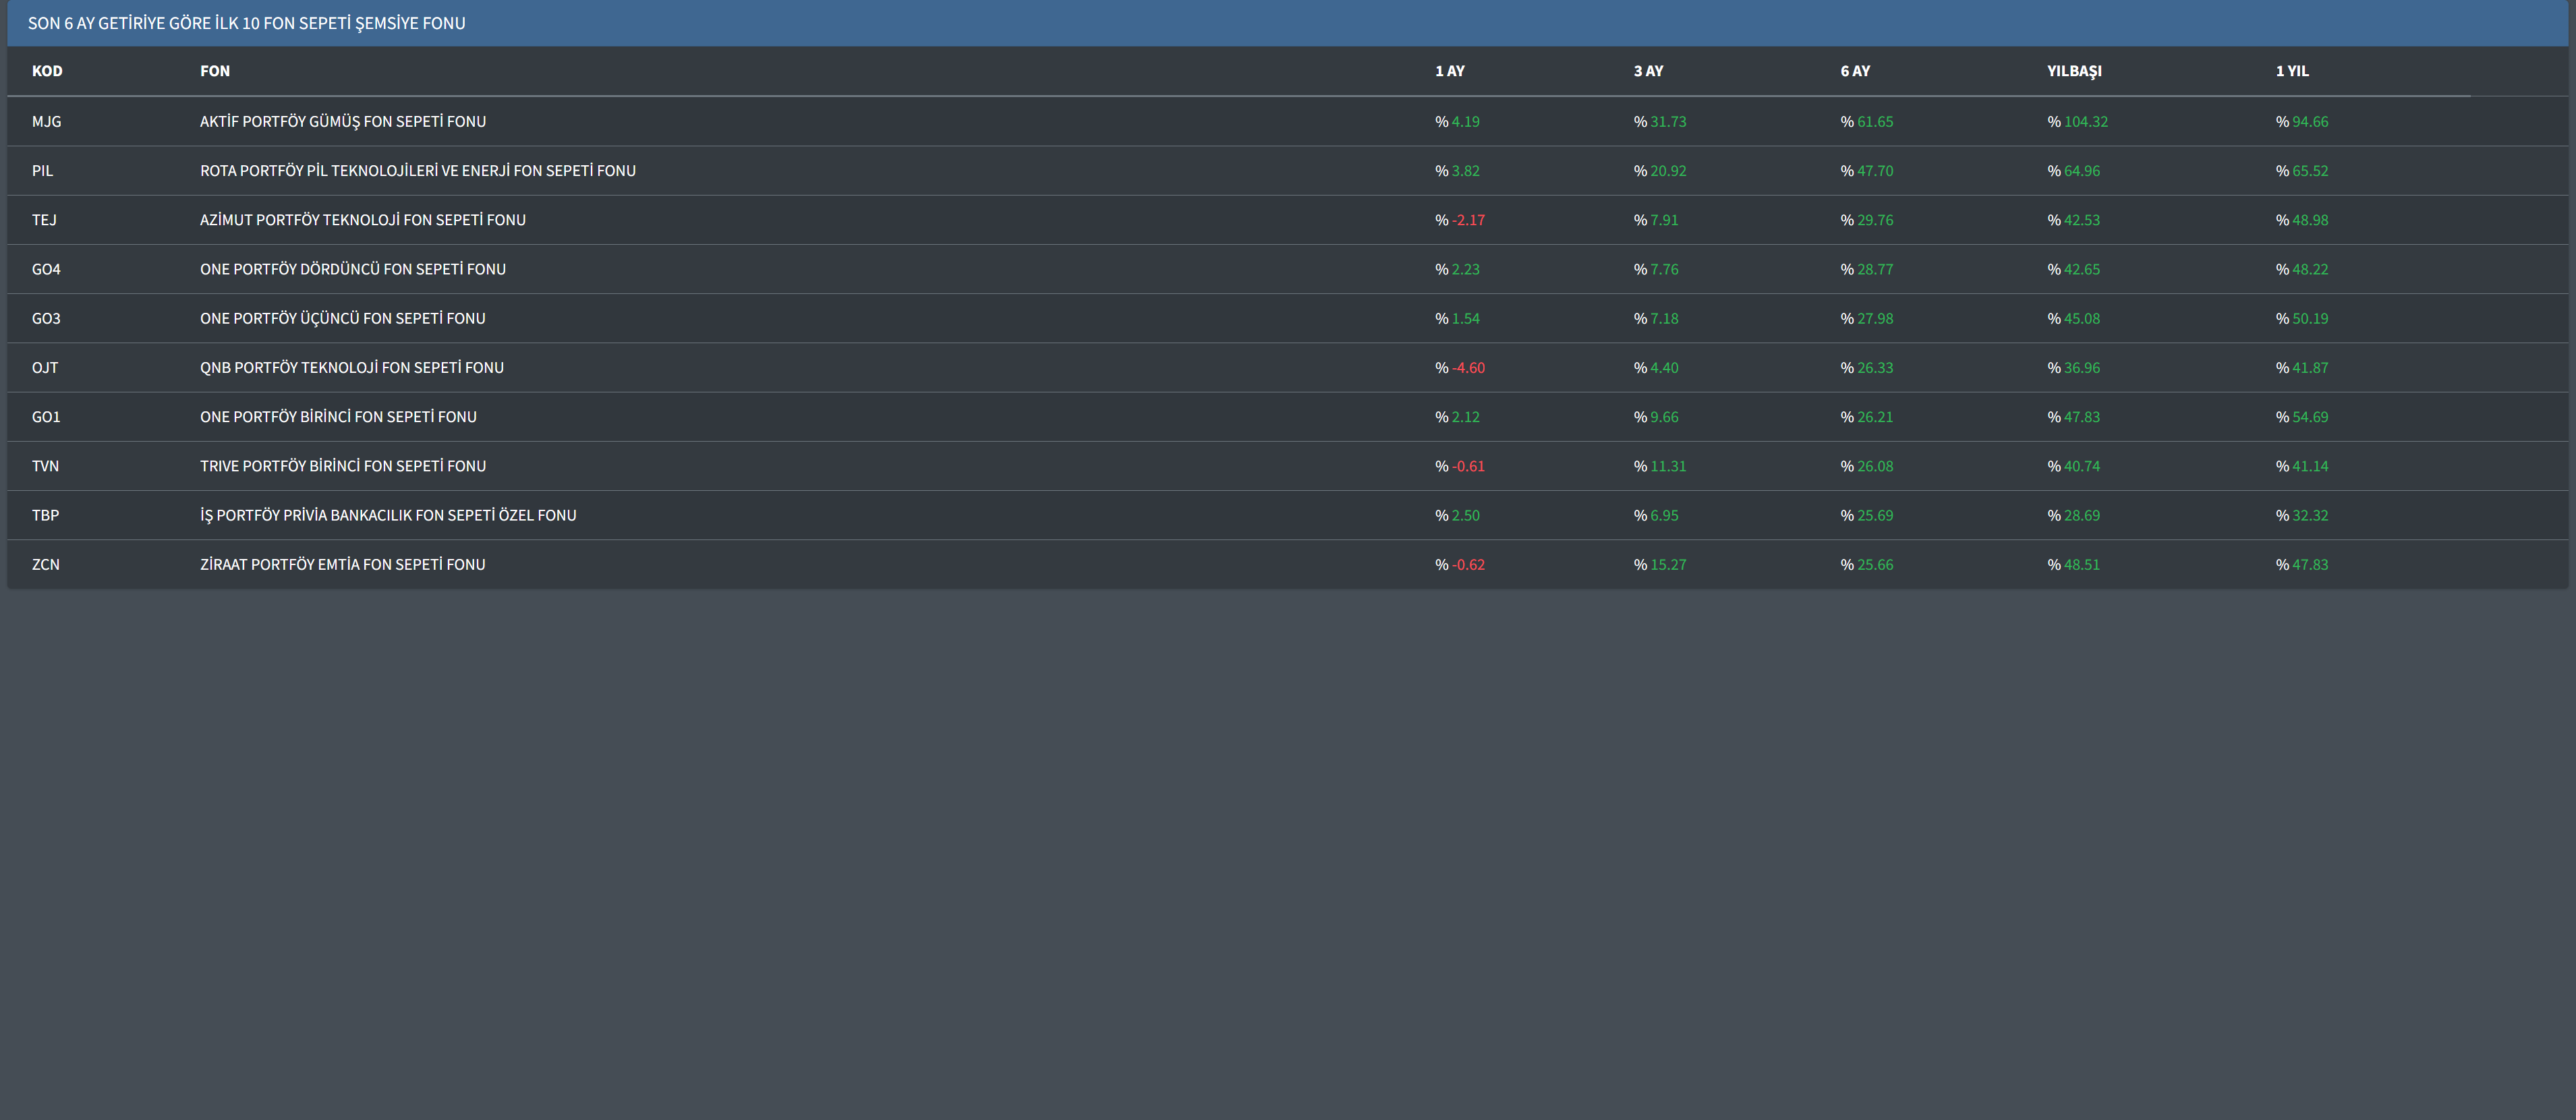Click the KOD column header

[x=47, y=71]
